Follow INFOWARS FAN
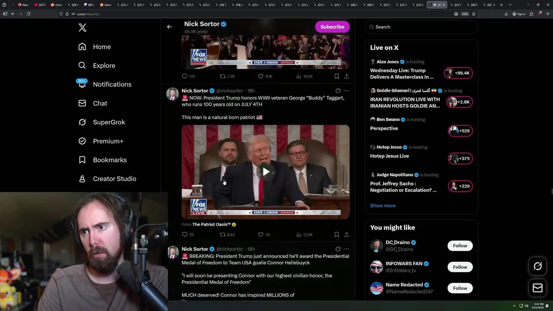553x311 pixels. [x=460, y=267]
